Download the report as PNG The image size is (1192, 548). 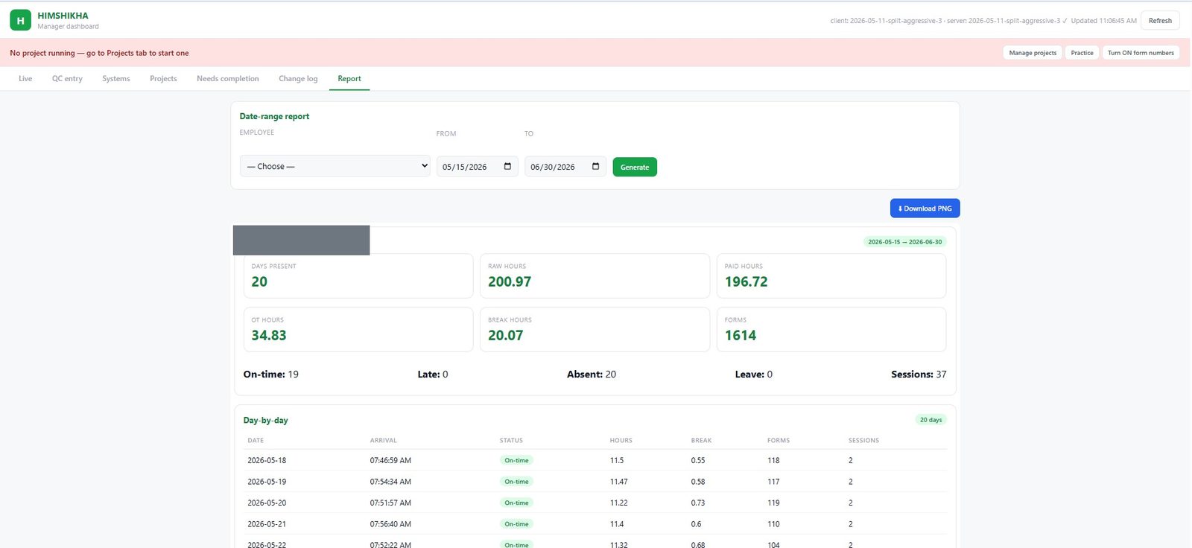pos(925,208)
